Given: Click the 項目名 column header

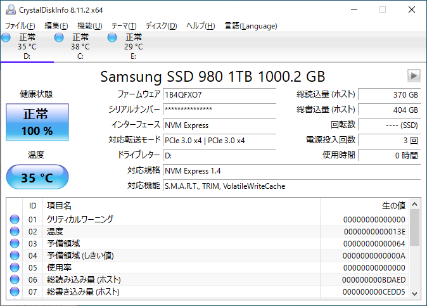Looking at the screenshot, I should coord(181,205).
